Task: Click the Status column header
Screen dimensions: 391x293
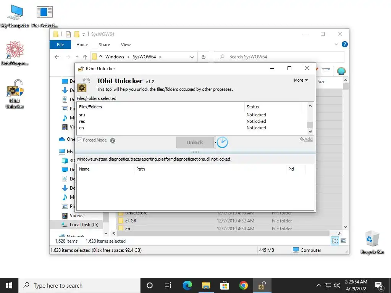Action: pos(273,107)
